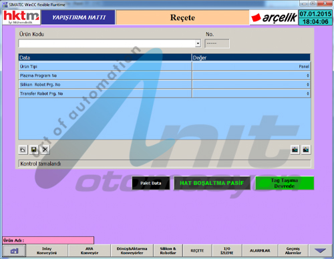The height and width of the screenshot is (259, 334).
Task: Click the hktm logo
Action: (x=21, y=17)
